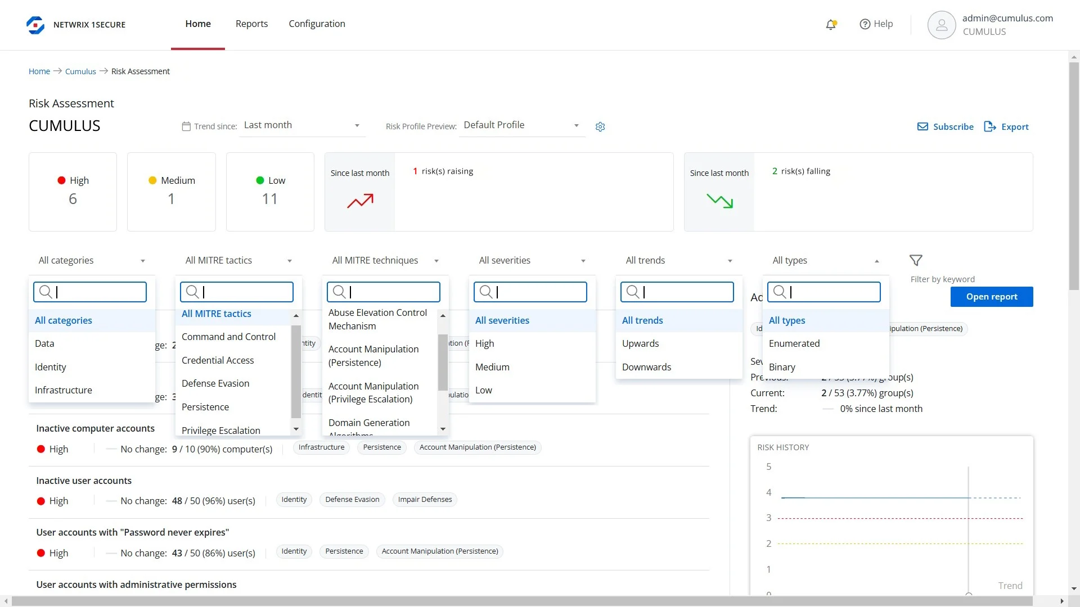Image resolution: width=1080 pixels, height=607 pixels.
Task: Toggle the All trends filter dropdown
Action: point(679,260)
